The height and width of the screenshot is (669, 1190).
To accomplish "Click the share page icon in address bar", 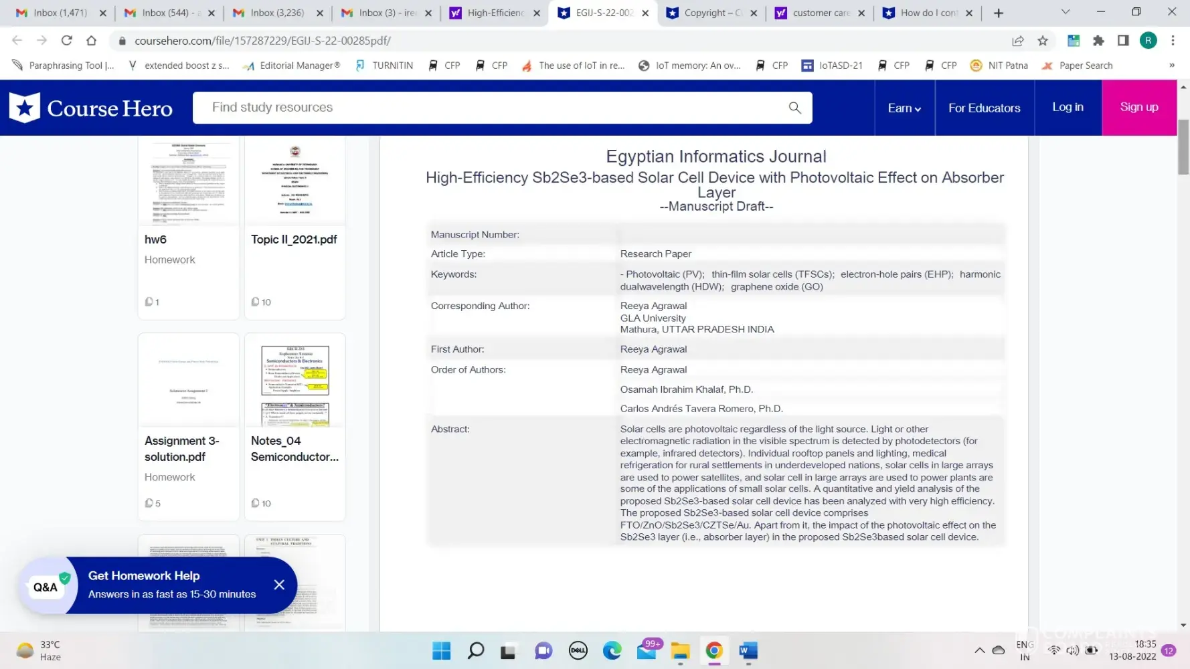I will [x=1017, y=41].
